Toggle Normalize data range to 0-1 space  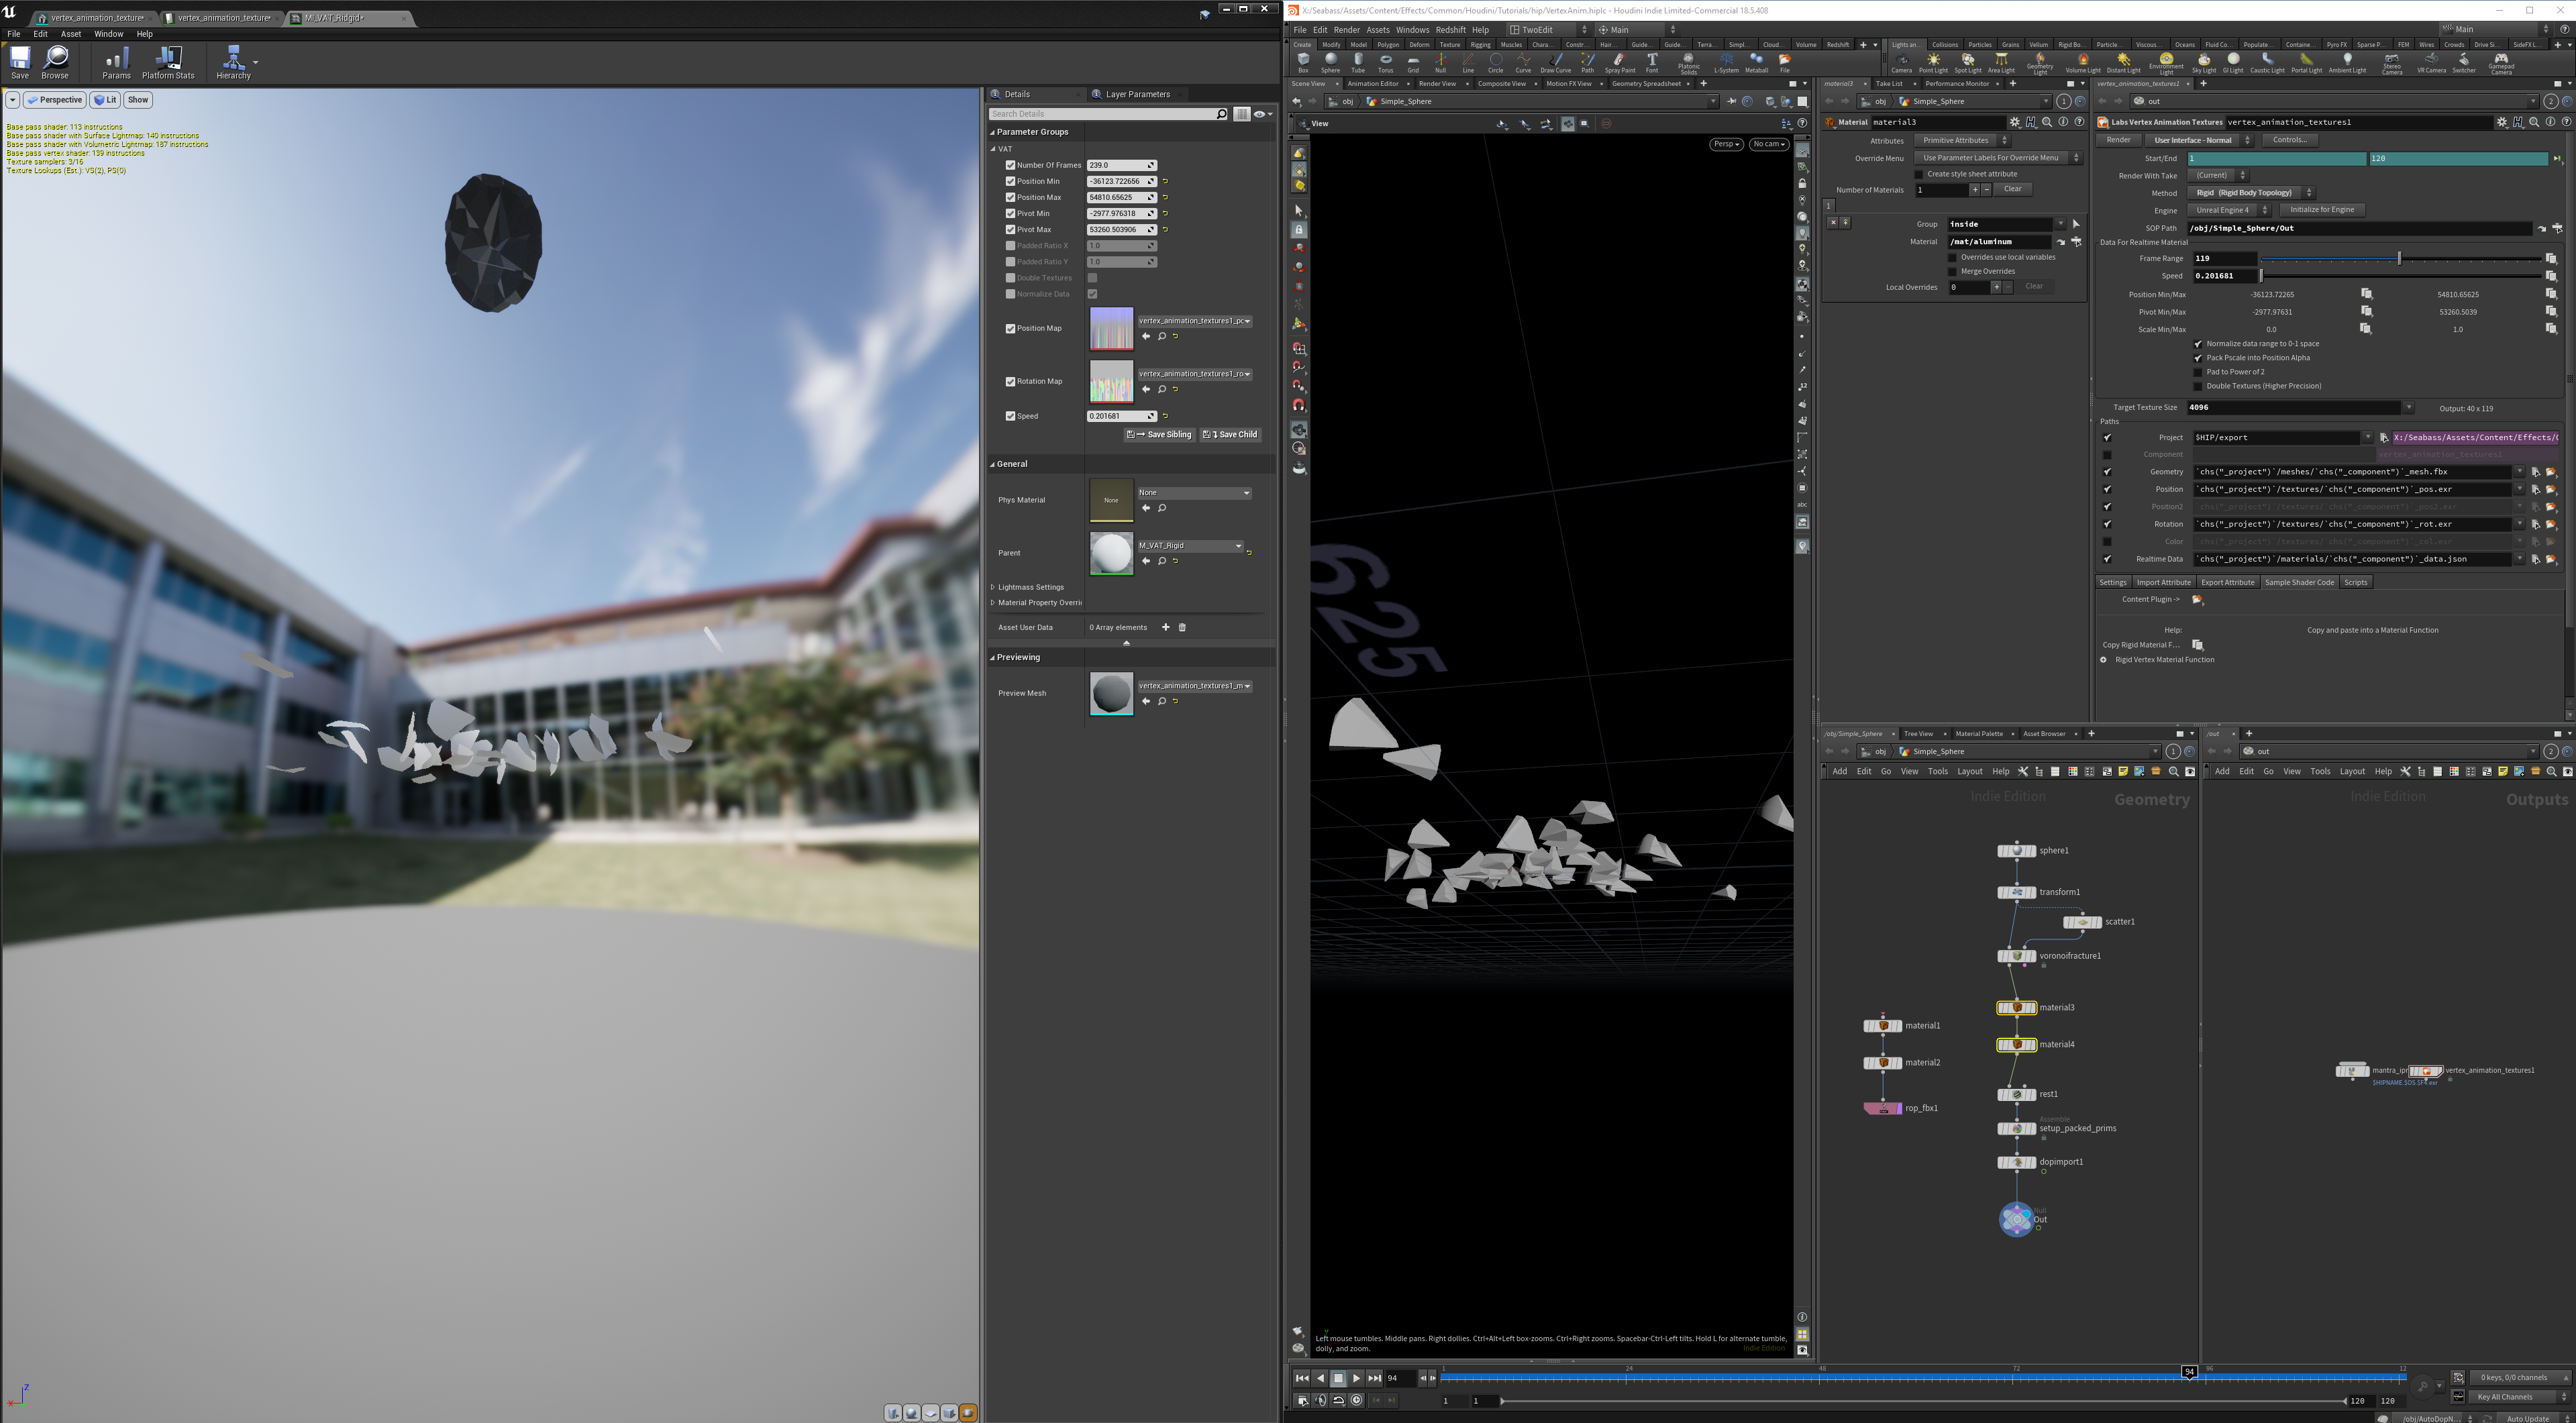2198,344
